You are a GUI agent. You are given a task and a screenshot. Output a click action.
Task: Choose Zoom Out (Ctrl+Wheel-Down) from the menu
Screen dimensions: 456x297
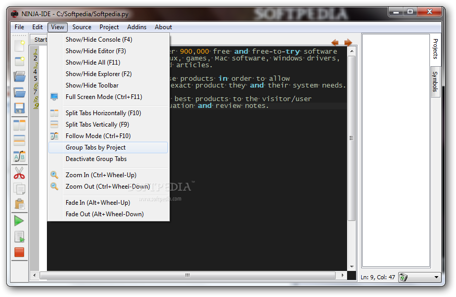[x=108, y=187]
